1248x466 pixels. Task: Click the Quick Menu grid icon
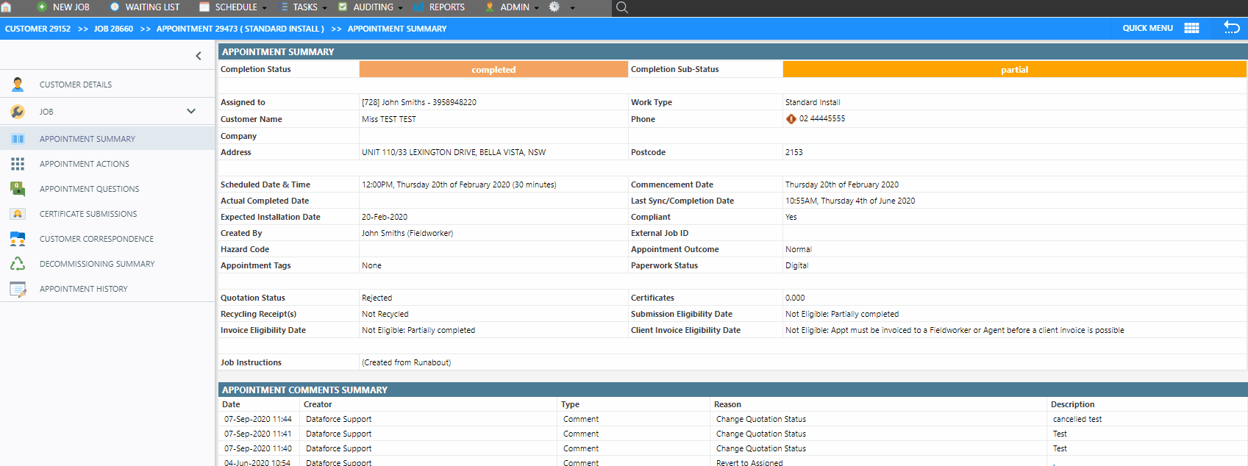click(x=1191, y=28)
